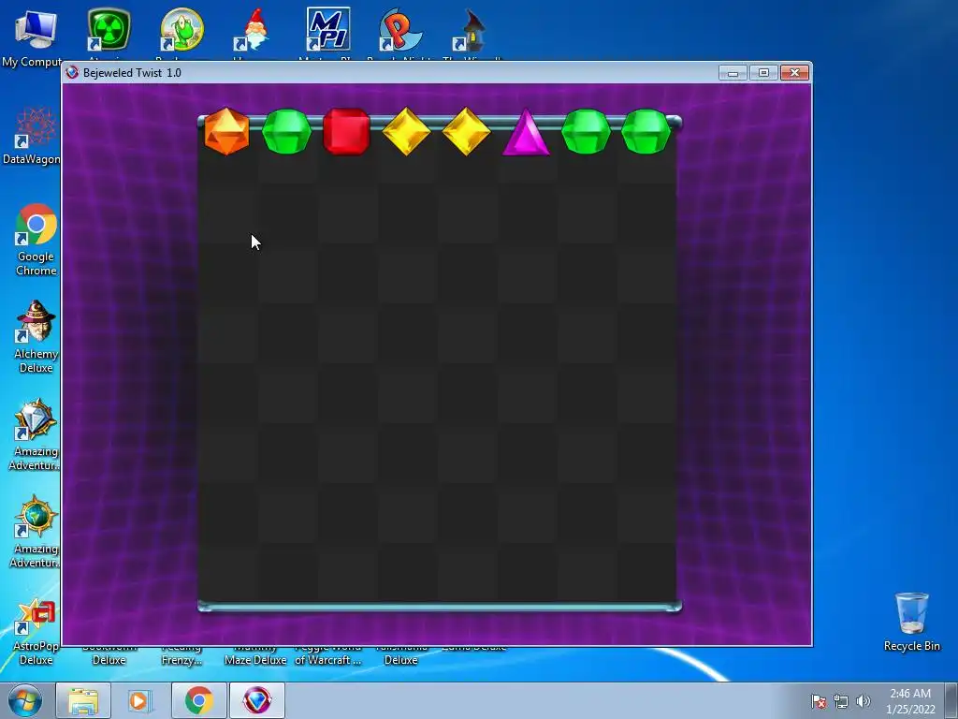Viewport: 958px width, 719px height.
Task: Open the volume speaker tray icon
Action: click(864, 701)
